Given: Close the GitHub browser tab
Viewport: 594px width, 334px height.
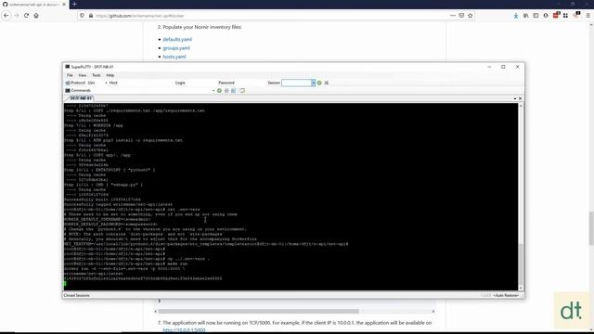Looking at the screenshot, I should coord(64,4).
